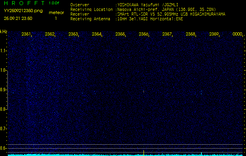Click the 25.09.21 23:50 timestamp
The image size is (246, 156).
18,18
